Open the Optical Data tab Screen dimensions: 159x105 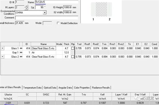[50, 88]
